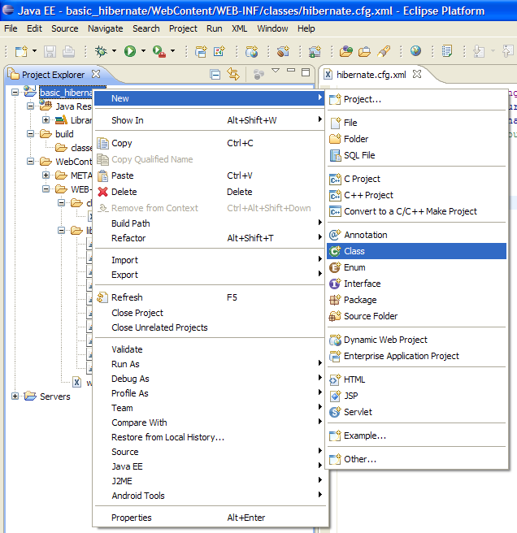This screenshot has height=533, width=517.
Task: Click the Open Type toolbar icon
Action: pos(346,51)
